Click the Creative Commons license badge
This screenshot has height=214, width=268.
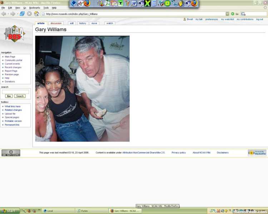(11, 153)
